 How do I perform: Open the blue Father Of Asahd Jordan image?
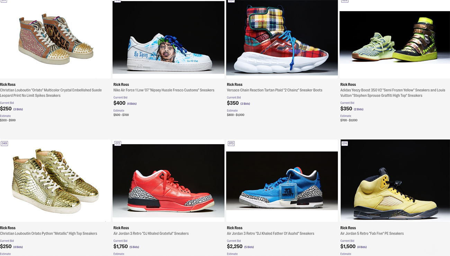[x=282, y=180]
